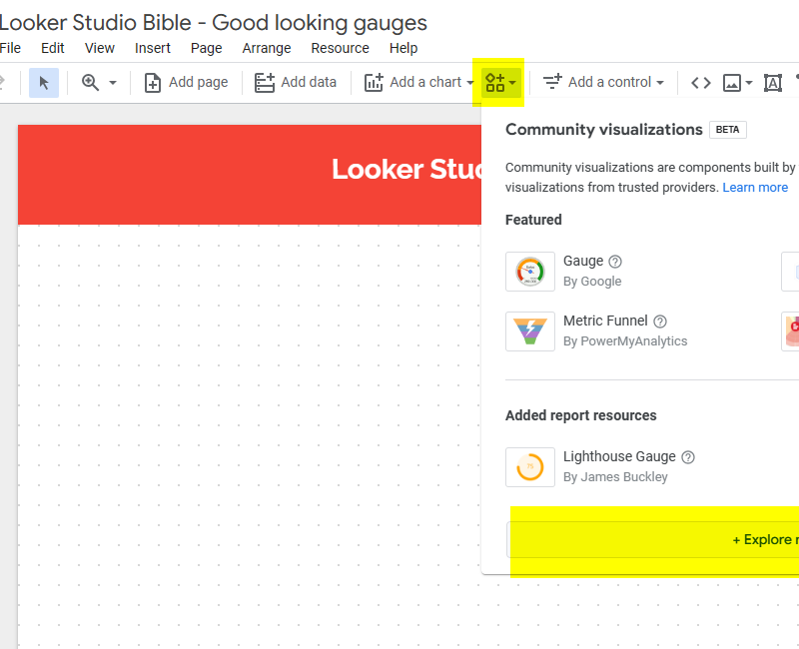Open the Add a control dropdown
This screenshot has height=649, width=799.
click(603, 83)
